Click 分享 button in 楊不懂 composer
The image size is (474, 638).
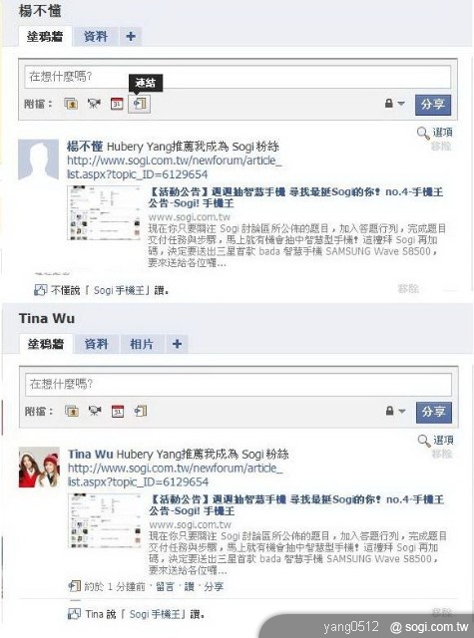coord(433,104)
